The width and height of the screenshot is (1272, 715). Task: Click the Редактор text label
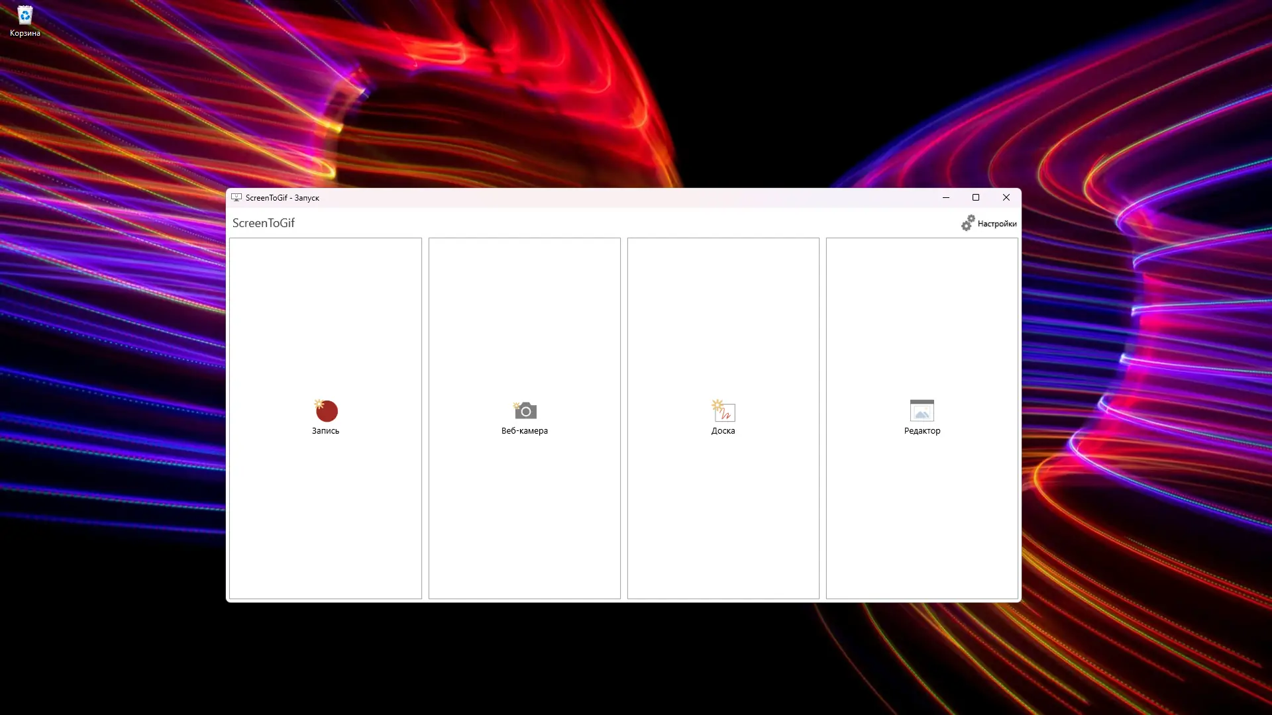pyautogui.click(x=922, y=431)
